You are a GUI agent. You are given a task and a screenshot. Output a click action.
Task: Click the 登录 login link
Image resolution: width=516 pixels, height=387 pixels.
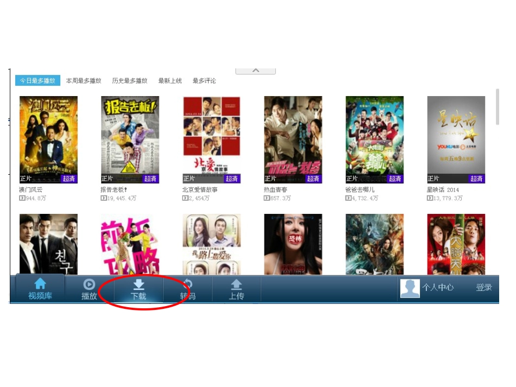[x=484, y=287]
